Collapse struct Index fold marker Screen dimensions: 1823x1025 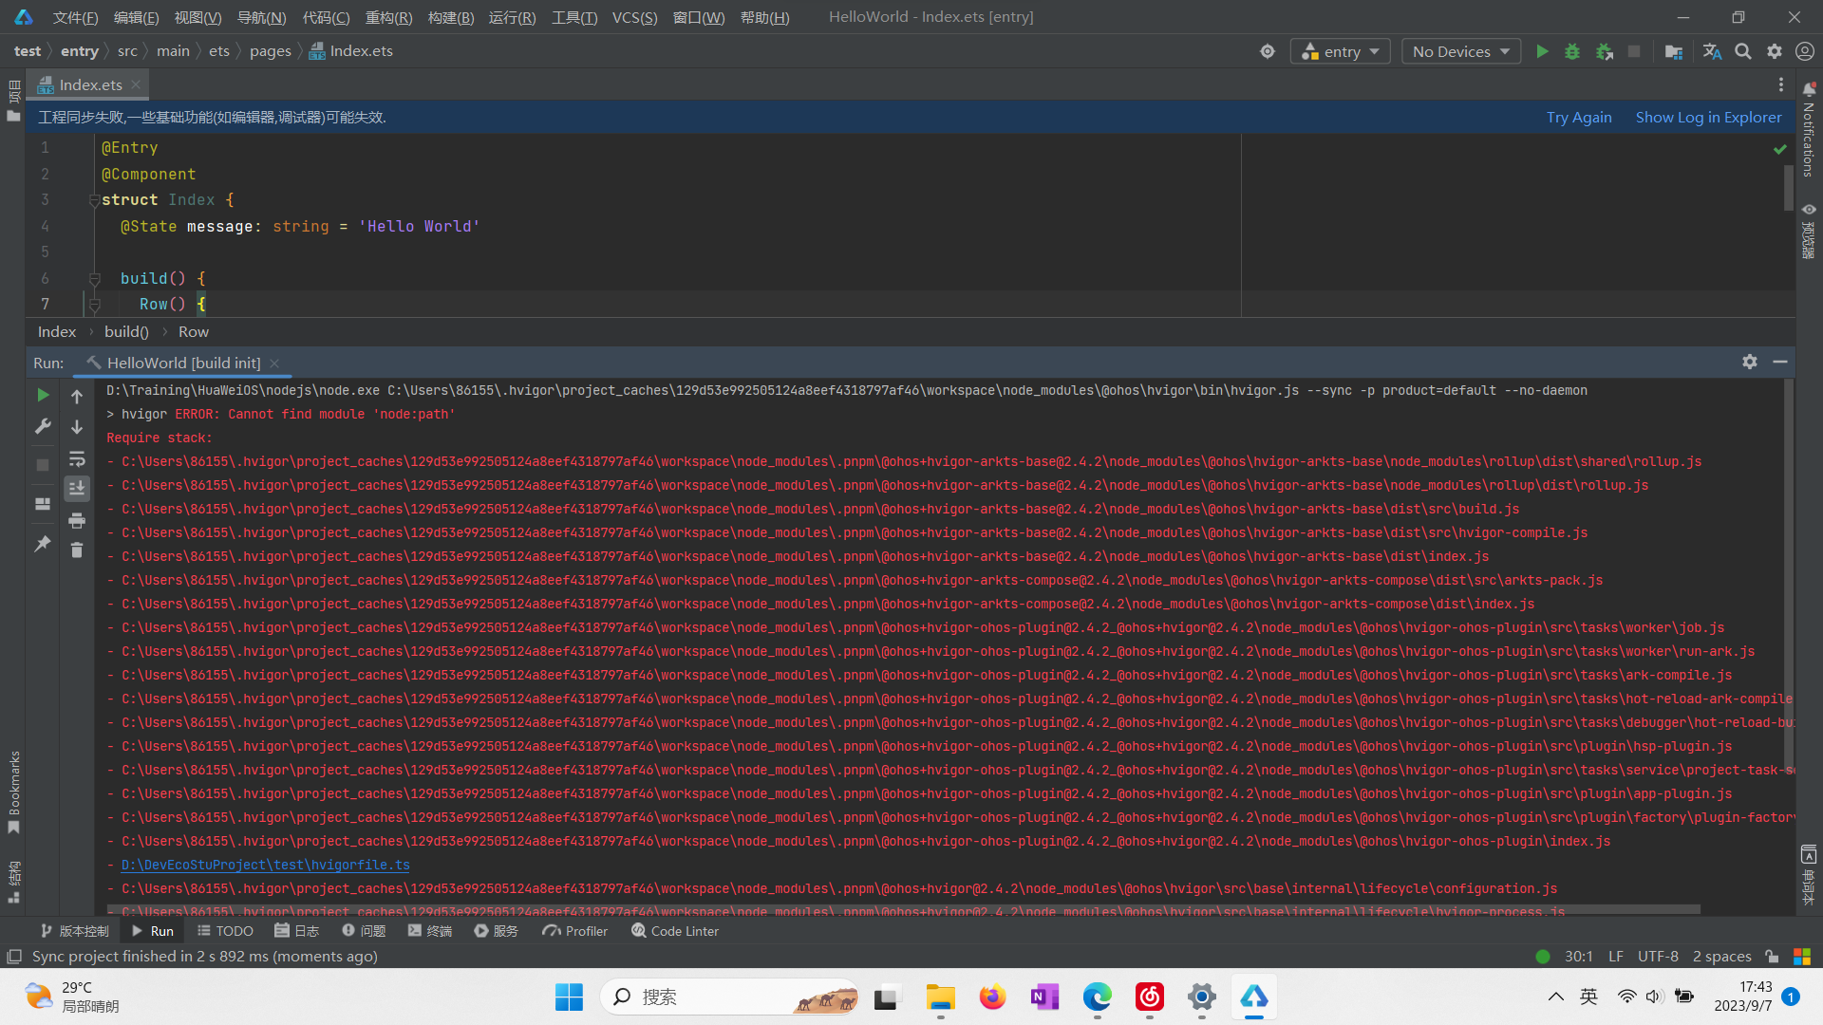[x=95, y=200]
